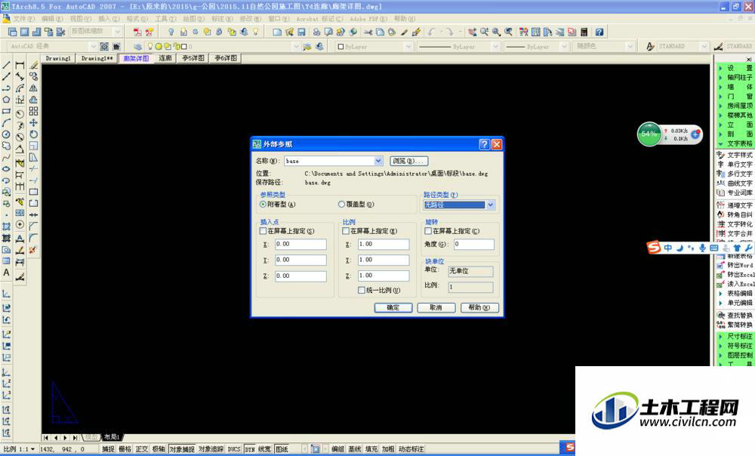
Task: Click the scale Y input field
Action: pyautogui.click(x=384, y=260)
